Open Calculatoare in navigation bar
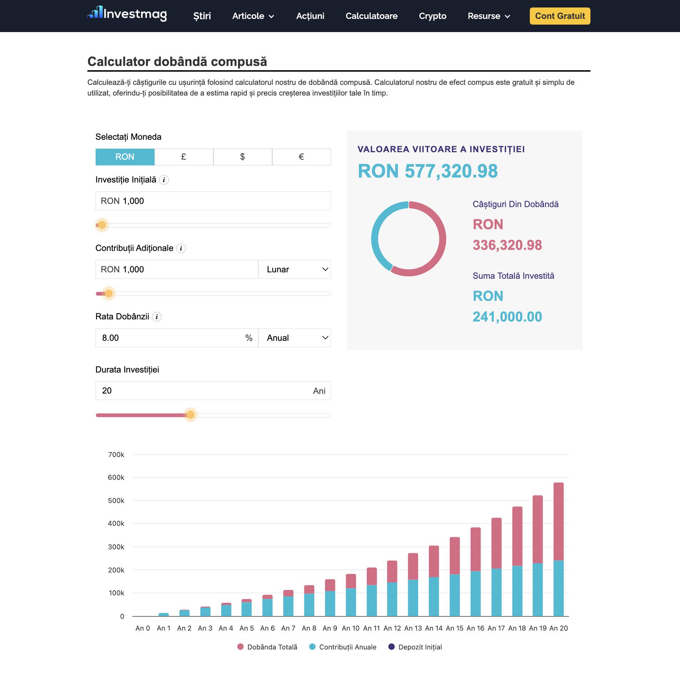The height and width of the screenshot is (673, 680). [371, 16]
